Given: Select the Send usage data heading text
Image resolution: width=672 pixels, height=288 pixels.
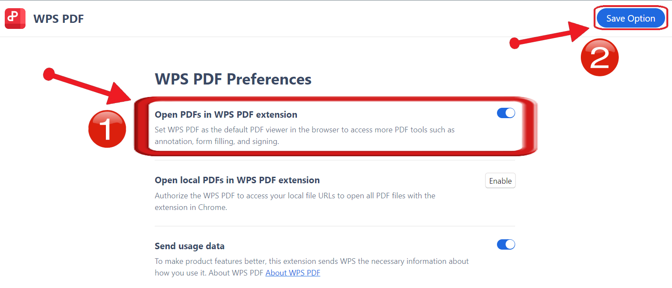Looking at the screenshot, I should point(189,246).
